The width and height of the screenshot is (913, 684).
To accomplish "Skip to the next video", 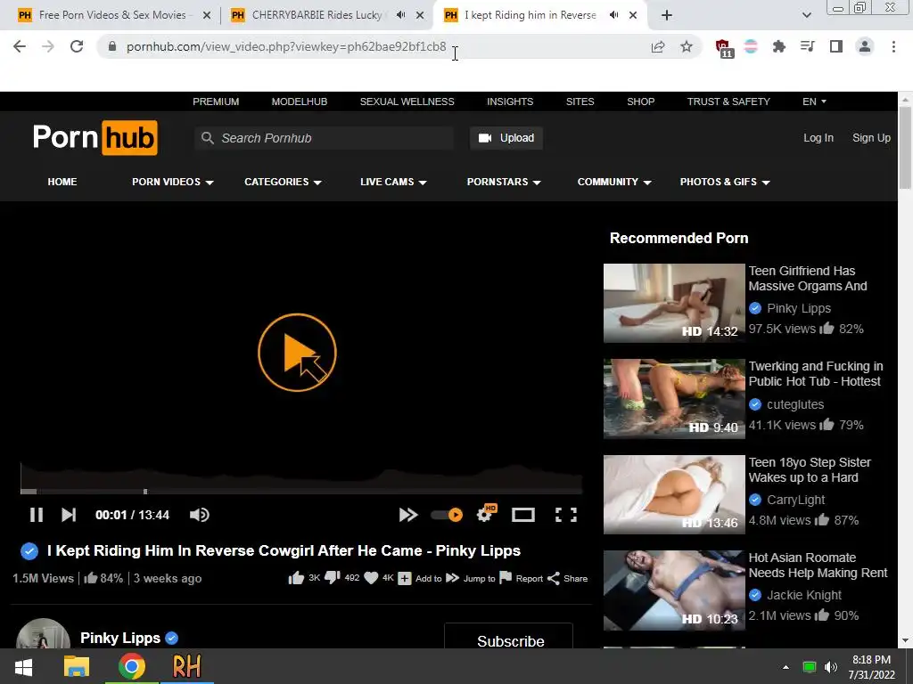I will [69, 515].
